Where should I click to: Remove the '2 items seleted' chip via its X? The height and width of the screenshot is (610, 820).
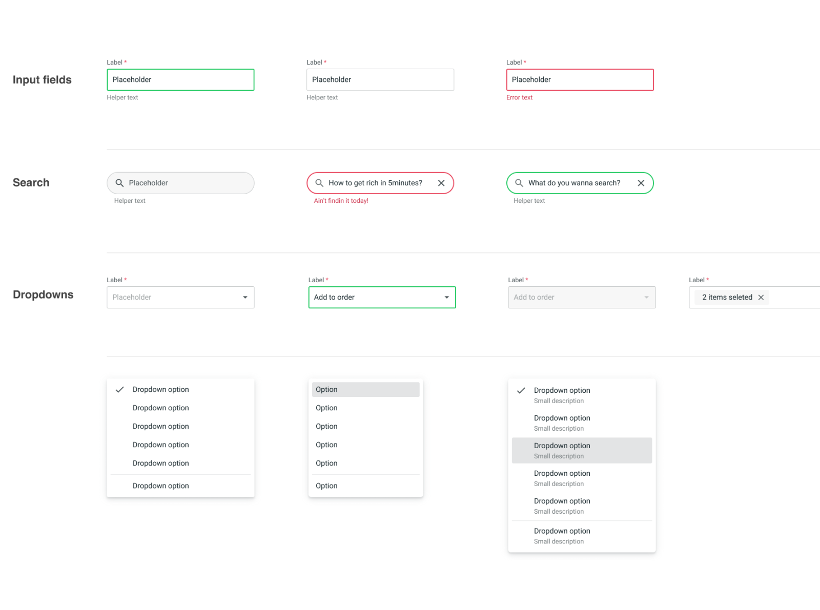pos(761,297)
